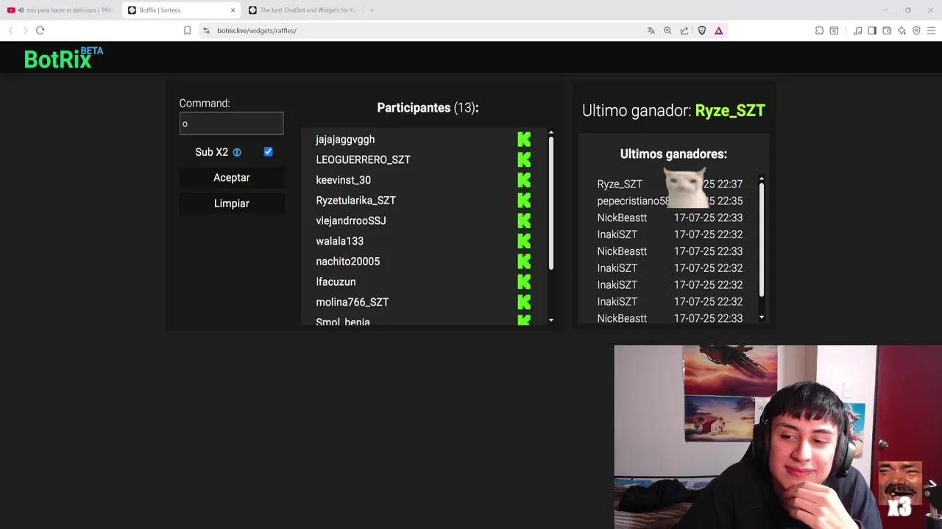Viewport: 942px width, 529px height.
Task: Open the playlist music note icon
Action: pos(857,31)
